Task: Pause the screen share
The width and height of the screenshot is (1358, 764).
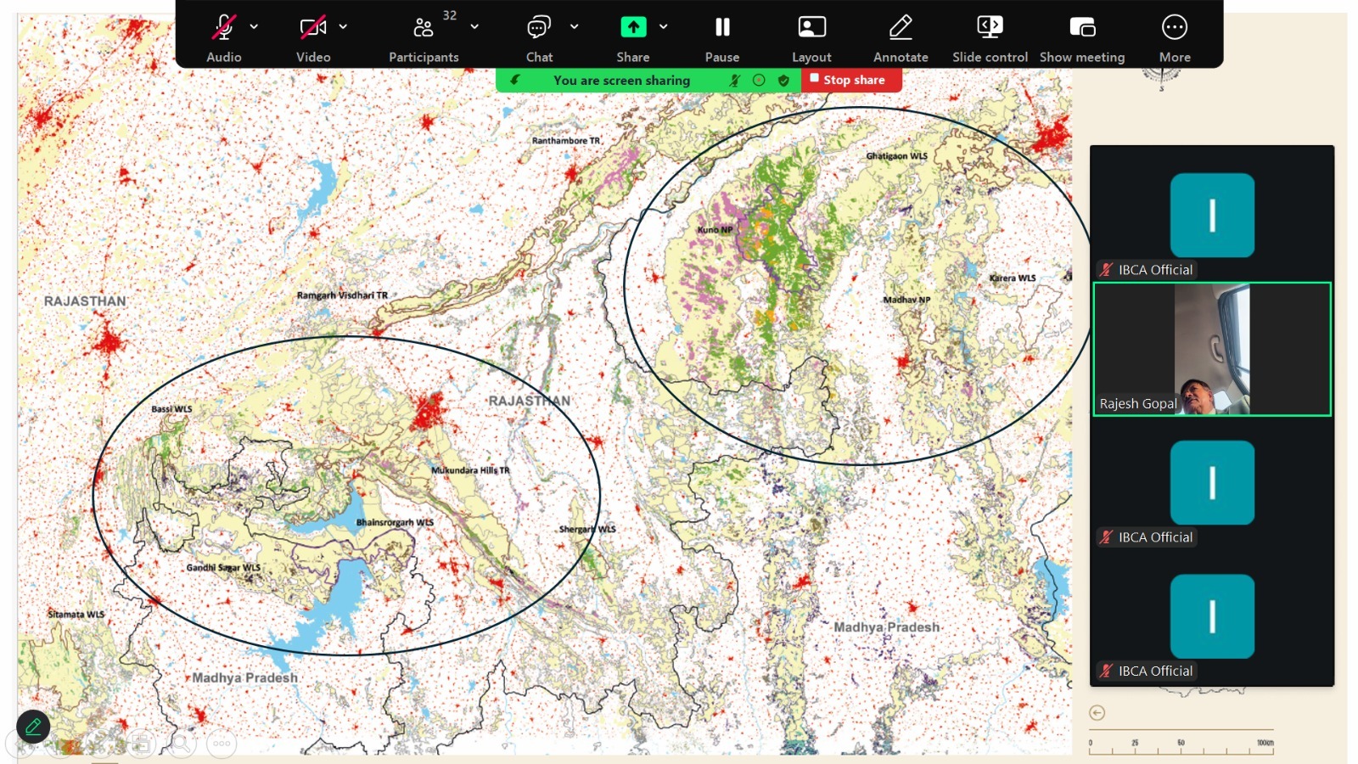Action: [722, 28]
